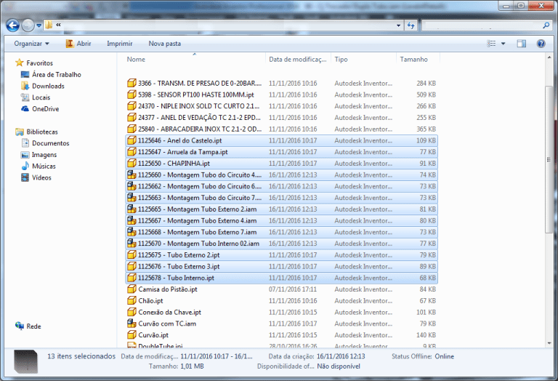Click the Online offline-status value
The width and height of the screenshot is (558, 381).
(x=444, y=356)
